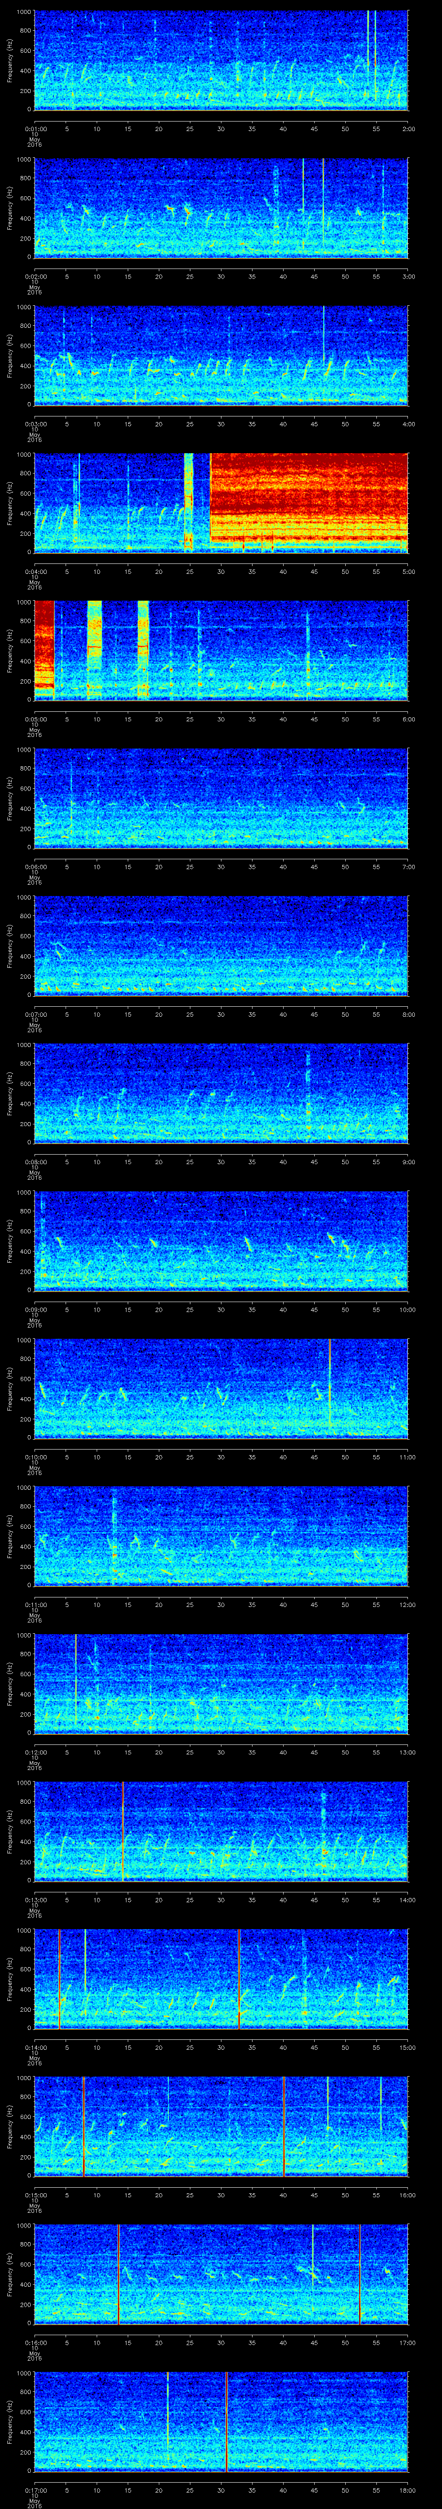Click the spectrogram panel starting at 0:02:00
Viewport: 442px width, 2509px height.
point(221,208)
